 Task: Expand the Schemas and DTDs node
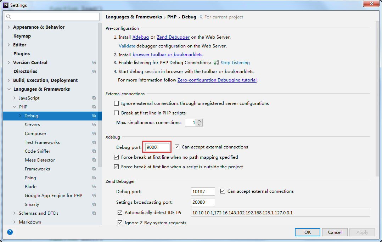point(15,213)
